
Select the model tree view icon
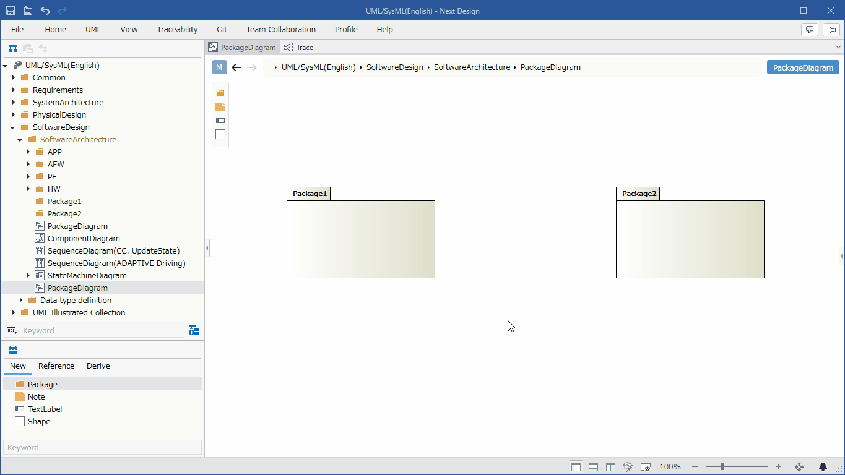pos(12,48)
